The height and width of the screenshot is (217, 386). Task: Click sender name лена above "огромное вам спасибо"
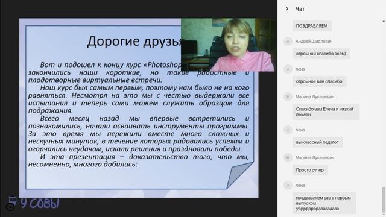(300, 69)
